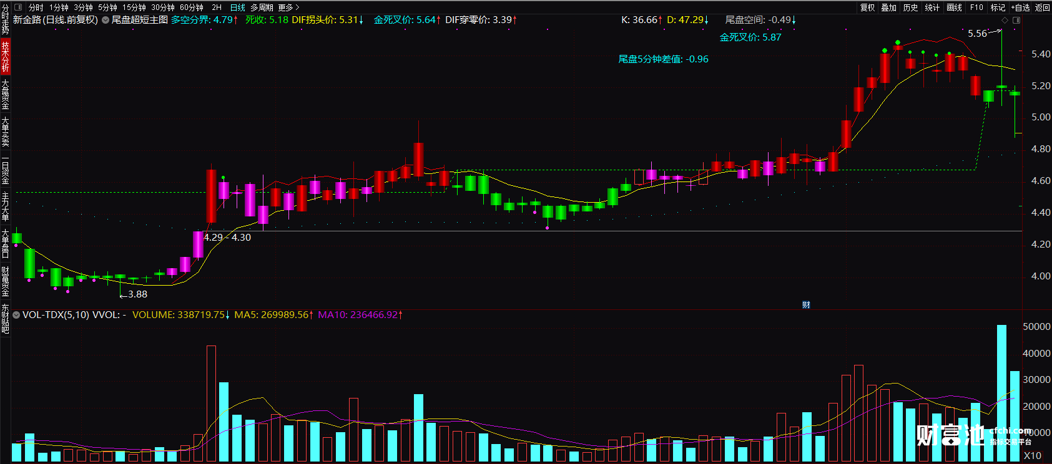This screenshot has height=464, width=1052.
Task: Open the 一日资金 sidebar tab
Action: pyautogui.click(x=5, y=170)
